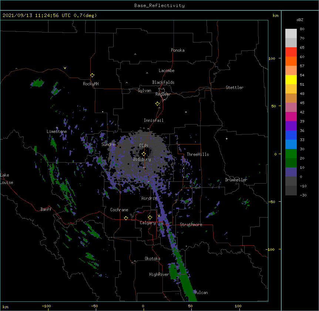
Task: Click the Airdrie label
Action: (x=150, y=198)
